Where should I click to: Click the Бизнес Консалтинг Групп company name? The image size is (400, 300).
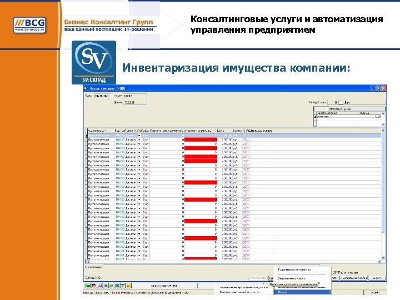109,22
